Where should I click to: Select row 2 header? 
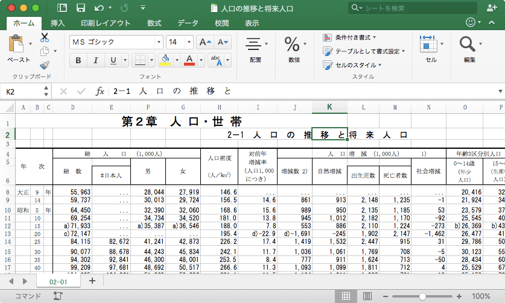click(8, 134)
